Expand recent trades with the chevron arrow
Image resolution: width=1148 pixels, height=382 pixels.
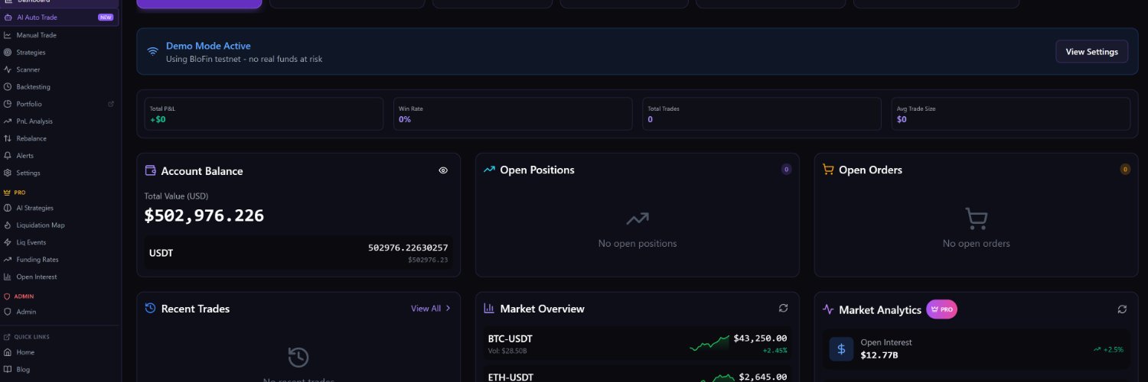448,309
